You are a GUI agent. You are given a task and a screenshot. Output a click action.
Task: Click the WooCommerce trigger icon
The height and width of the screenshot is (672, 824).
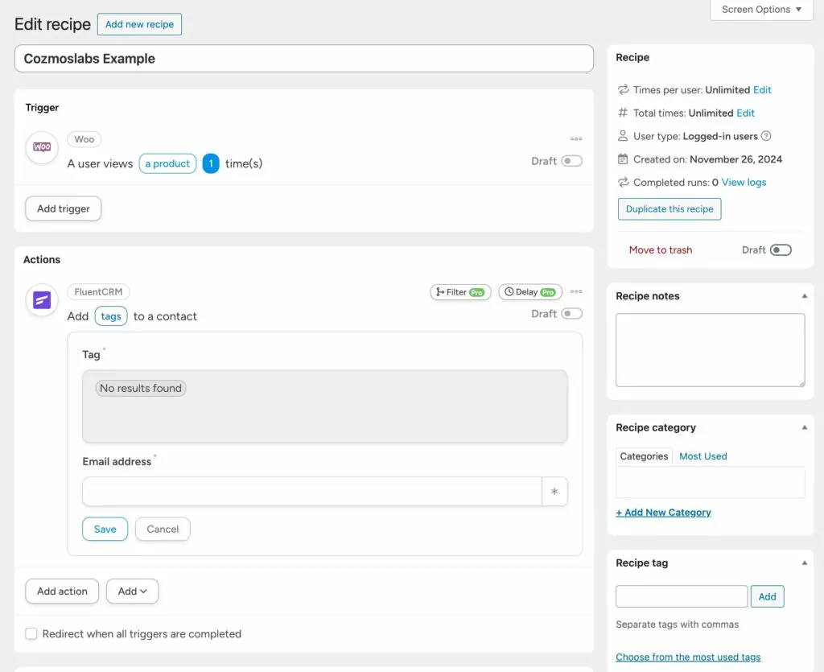[42, 147]
